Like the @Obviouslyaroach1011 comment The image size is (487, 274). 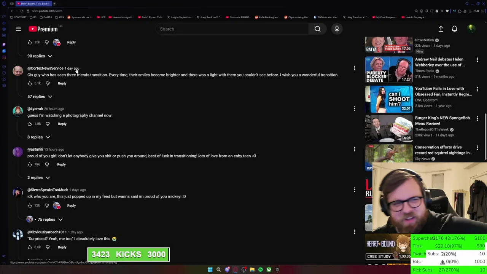pyautogui.click(x=30, y=247)
